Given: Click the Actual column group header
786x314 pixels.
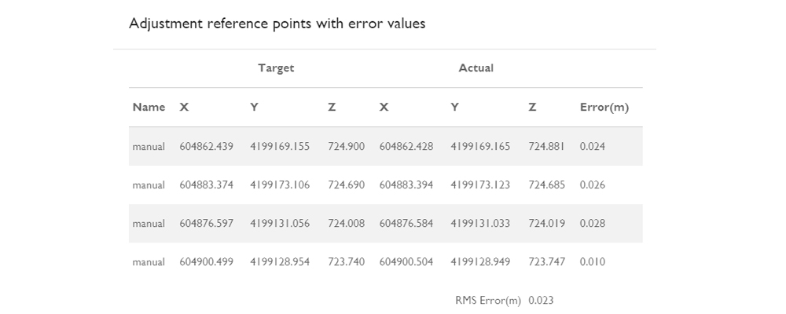Looking at the screenshot, I should 476,68.
